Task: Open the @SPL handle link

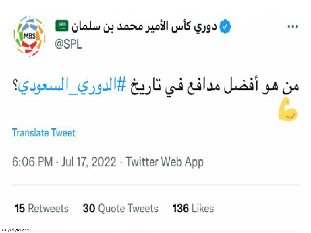Action: point(68,44)
